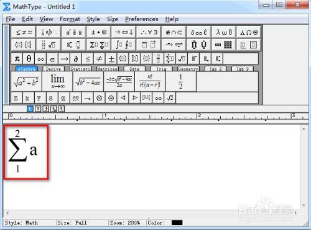
Task: Open the set theory symbols palette
Action: click(x=174, y=32)
